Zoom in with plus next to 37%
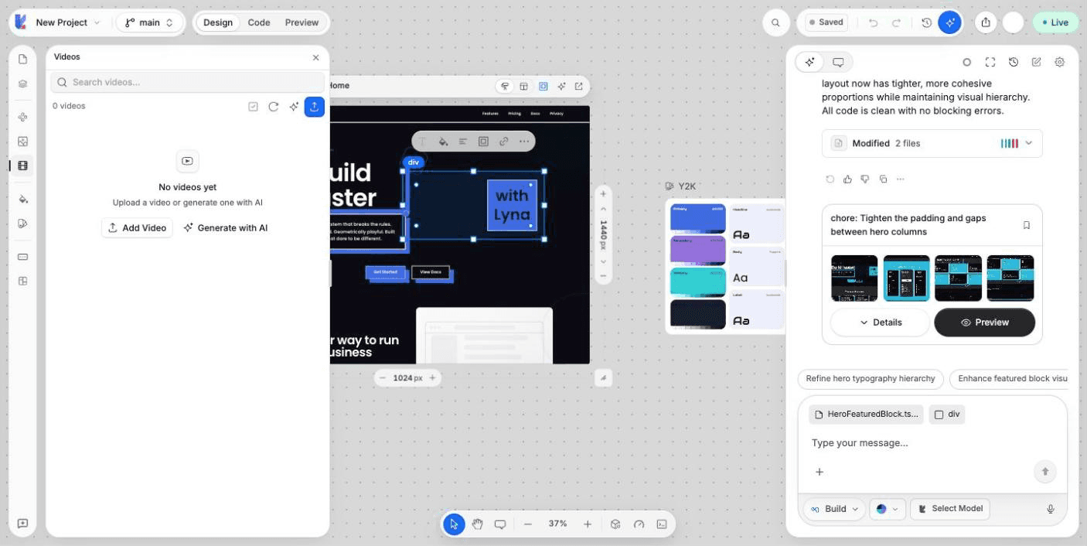Image resolution: width=1087 pixels, height=546 pixels. coord(588,524)
